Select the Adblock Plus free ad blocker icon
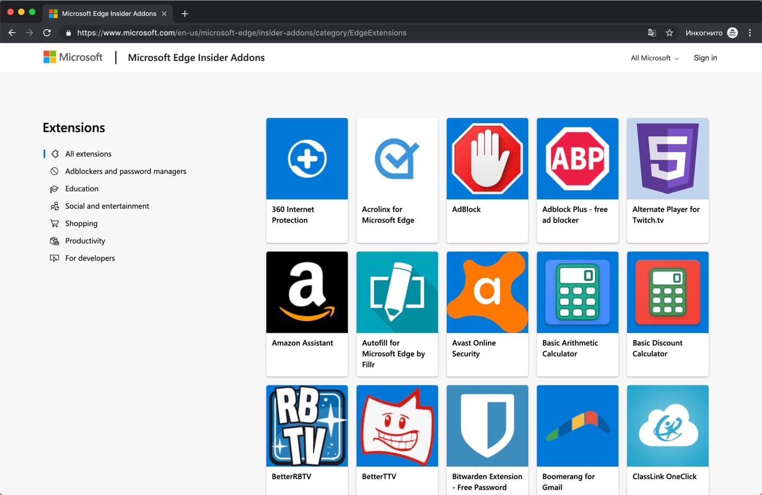762x495 pixels. pyautogui.click(x=577, y=158)
